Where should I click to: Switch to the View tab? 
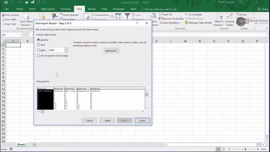tap(104, 9)
